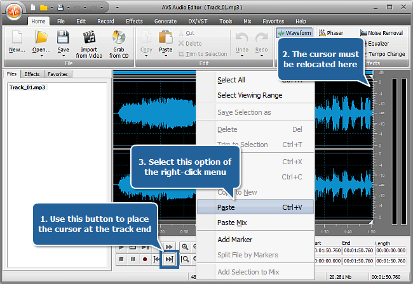Open the Help ribbon tab
Viewport: 413px width, 284px height.
click(301, 22)
